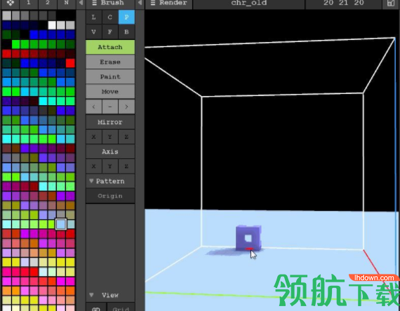Switch to palette tab N
Viewport: 400px width, 311px height.
67,3
